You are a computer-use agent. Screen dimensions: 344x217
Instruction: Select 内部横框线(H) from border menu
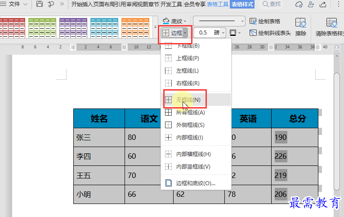[196, 154]
